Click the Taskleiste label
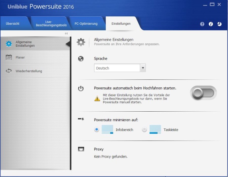The width and height of the screenshot is (228, 177). pyautogui.click(x=171, y=130)
